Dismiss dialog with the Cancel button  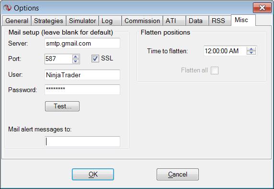(178, 174)
